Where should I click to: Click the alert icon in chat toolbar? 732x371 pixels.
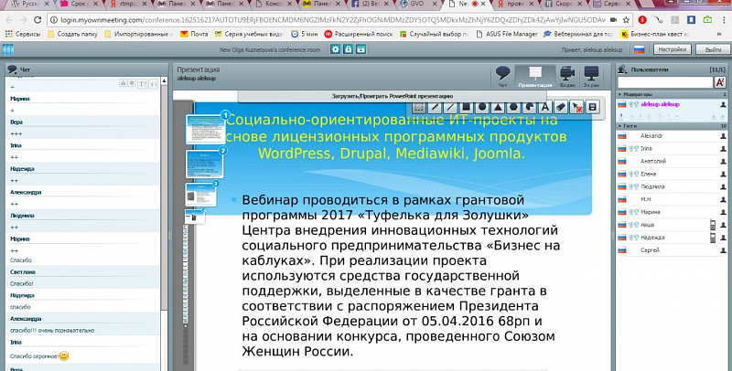click(123, 82)
